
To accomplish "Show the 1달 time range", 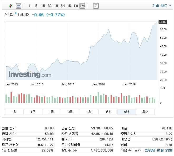I will (x=52, y=112).
